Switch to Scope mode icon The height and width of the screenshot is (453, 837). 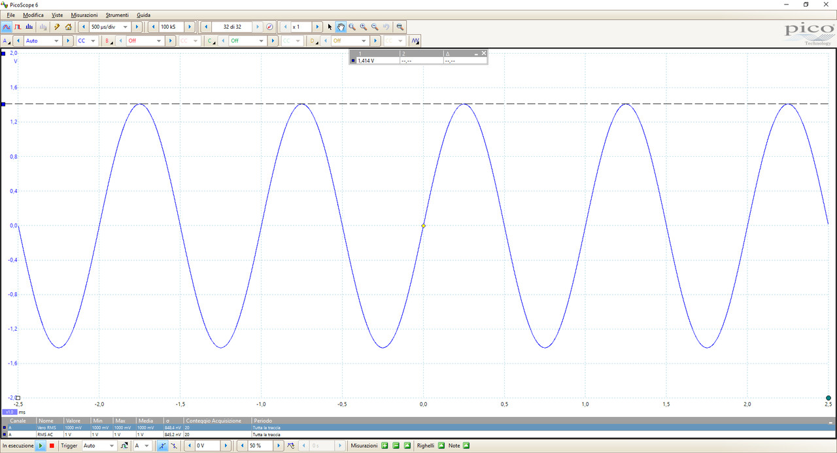7,27
